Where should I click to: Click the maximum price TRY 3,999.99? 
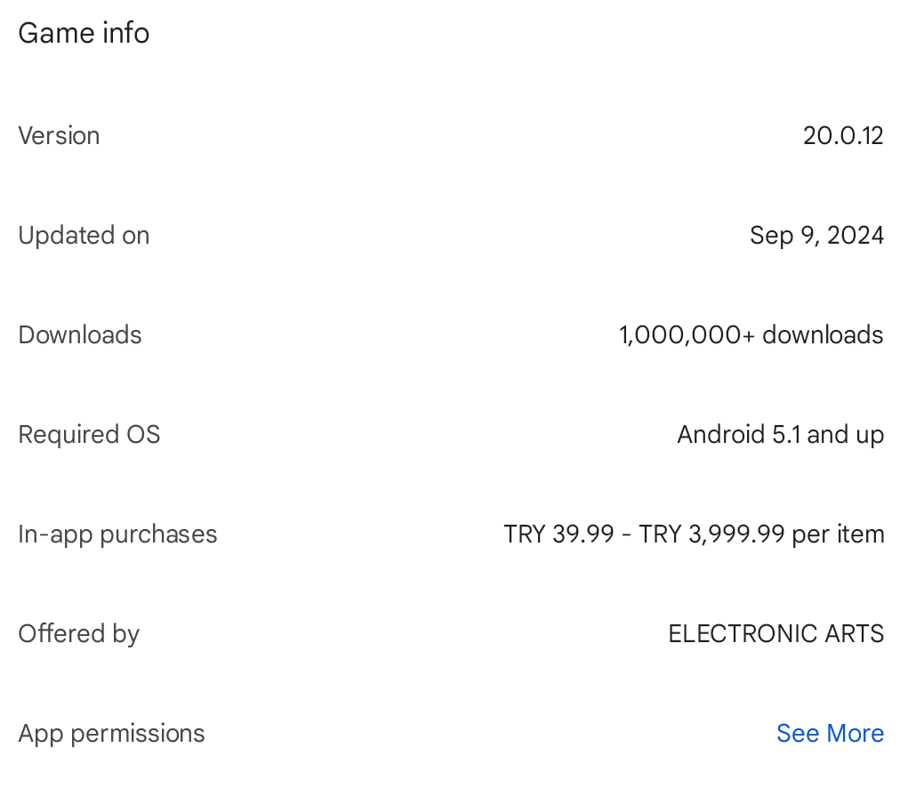pos(711,534)
